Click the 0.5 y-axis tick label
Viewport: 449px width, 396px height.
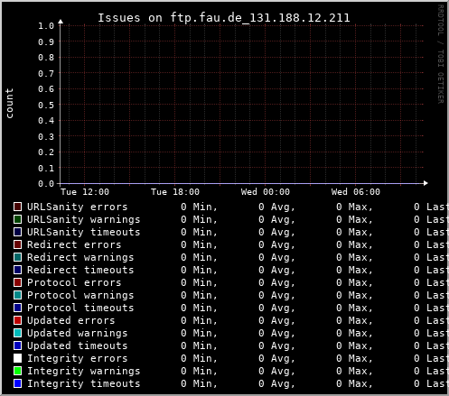click(46, 105)
